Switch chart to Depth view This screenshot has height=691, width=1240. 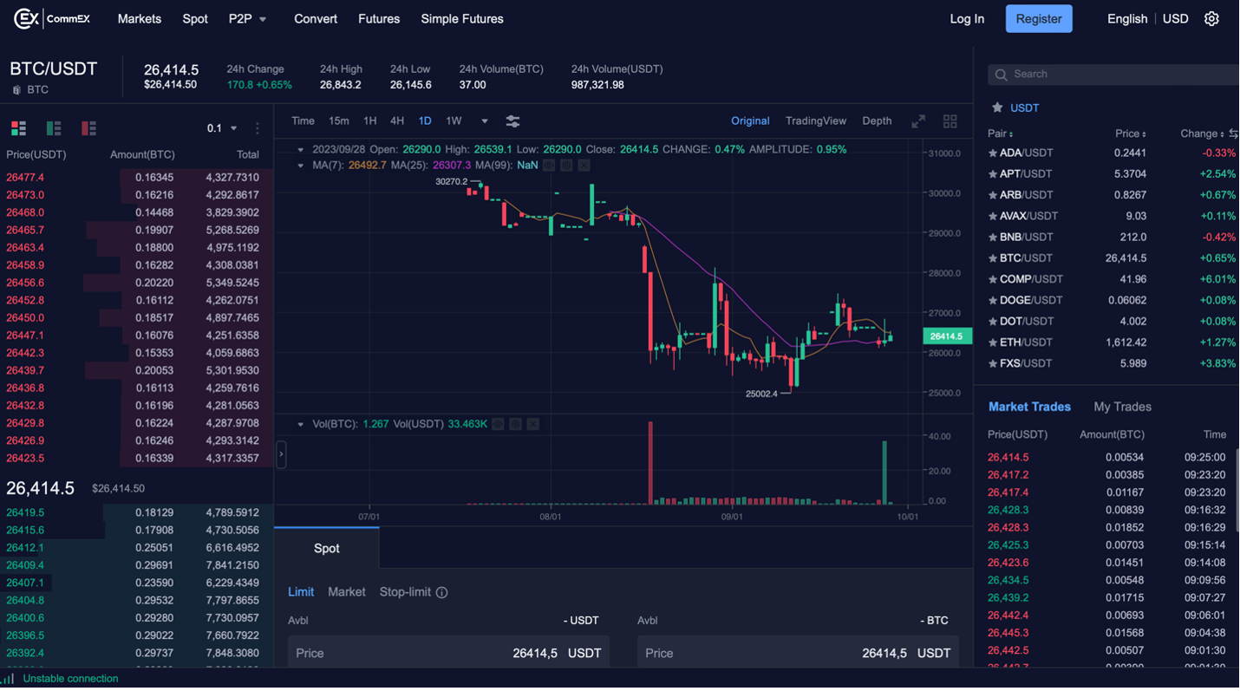coord(877,121)
